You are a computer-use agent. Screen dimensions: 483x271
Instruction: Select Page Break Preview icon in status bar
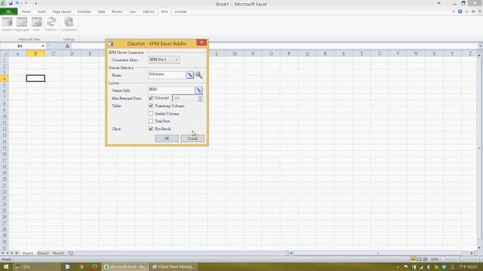tap(425, 259)
